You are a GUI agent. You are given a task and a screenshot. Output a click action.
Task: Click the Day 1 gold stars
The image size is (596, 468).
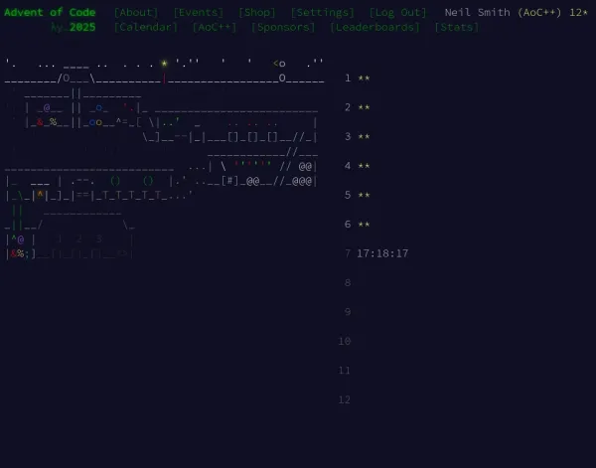pos(364,78)
